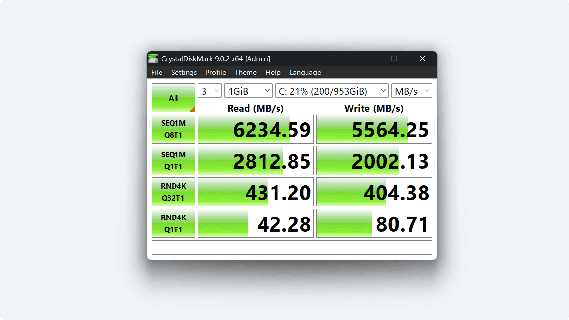
Task: Click the 2812.85 read result
Action: coord(255,160)
